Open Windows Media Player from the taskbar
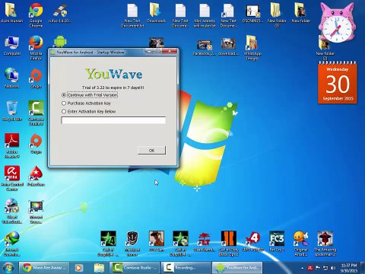 coord(78,268)
